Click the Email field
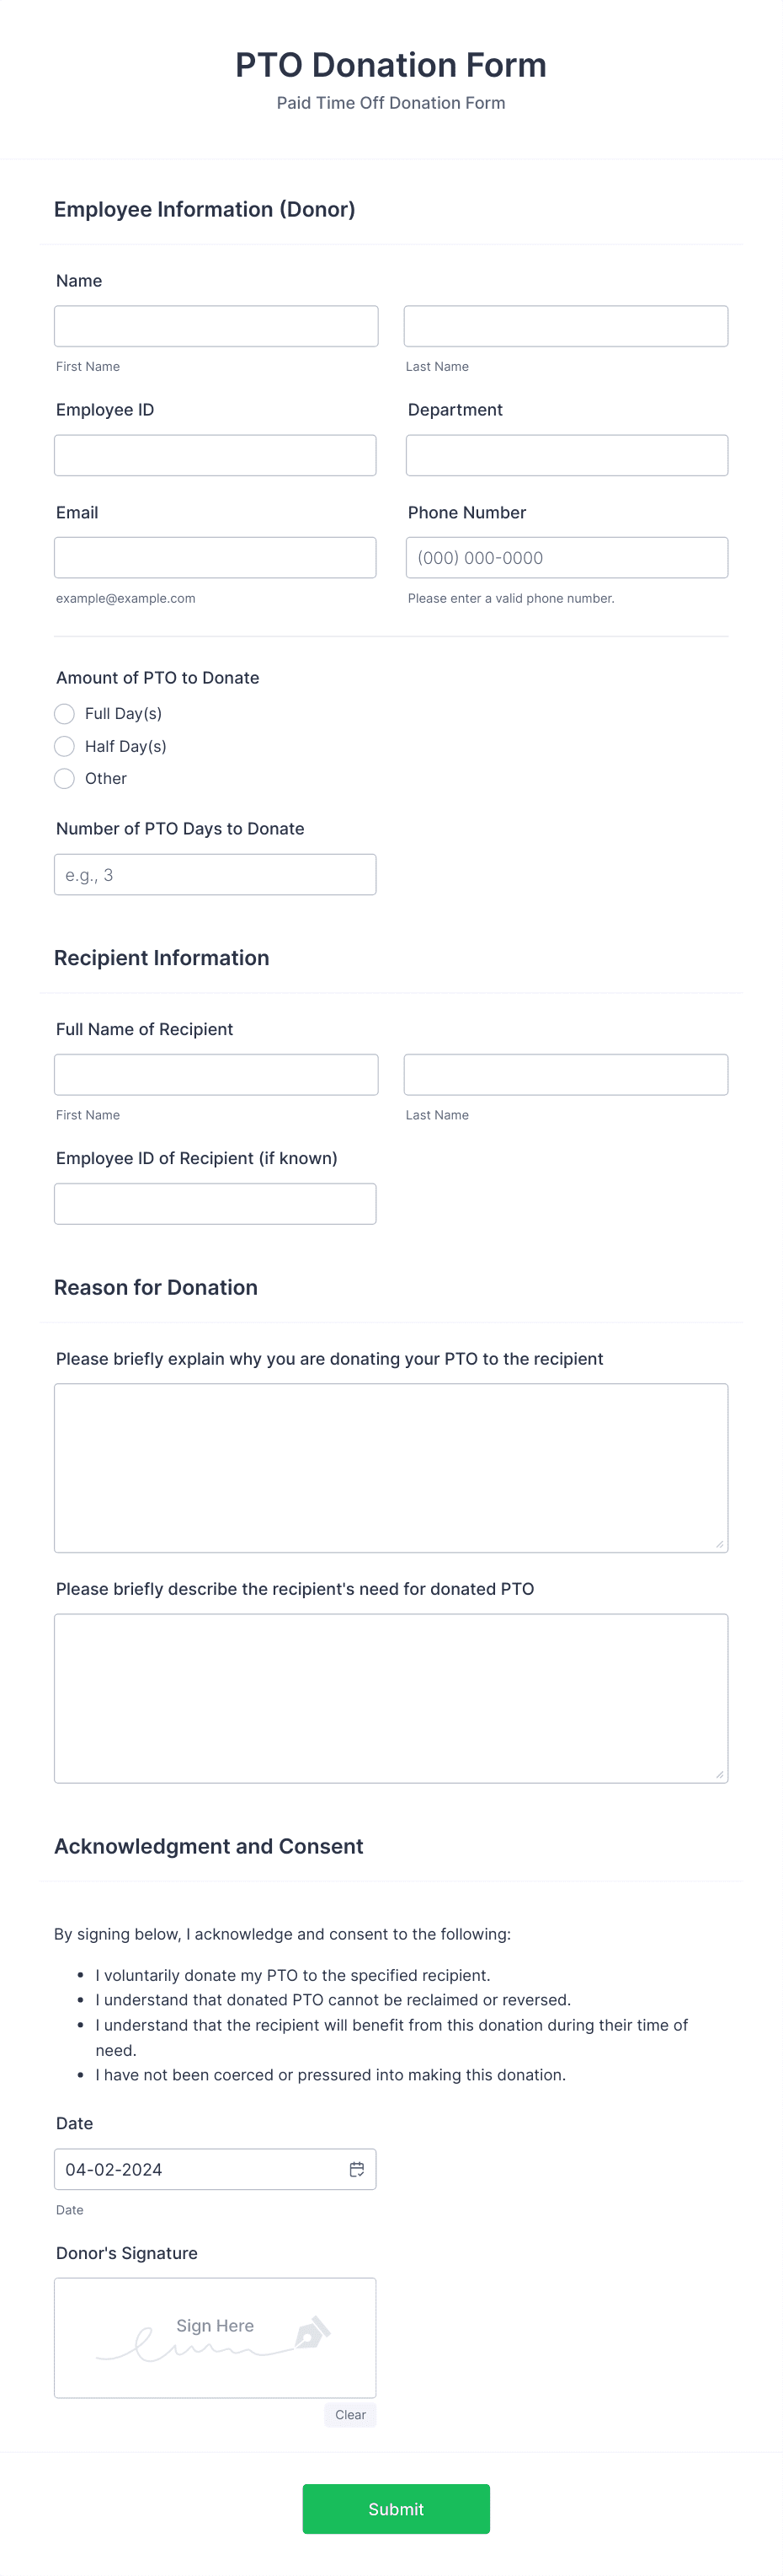The image size is (783, 2576). pyautogui.click(x=215, y=557)
